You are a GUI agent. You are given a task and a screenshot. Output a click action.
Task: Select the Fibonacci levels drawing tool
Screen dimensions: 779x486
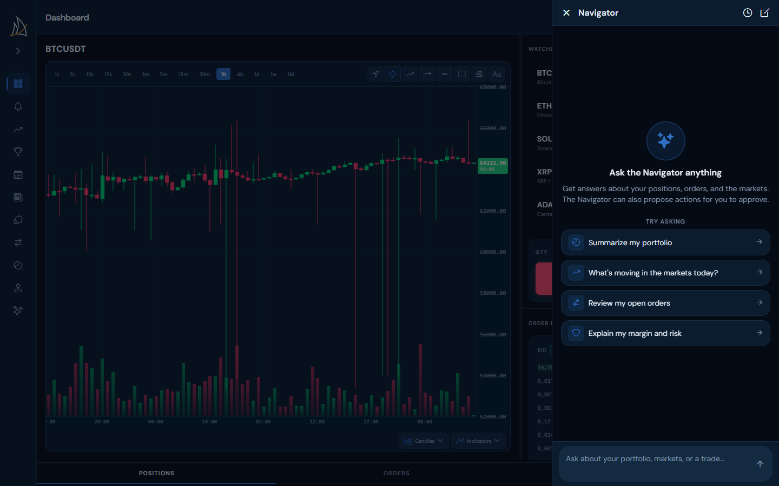(479, 74)
